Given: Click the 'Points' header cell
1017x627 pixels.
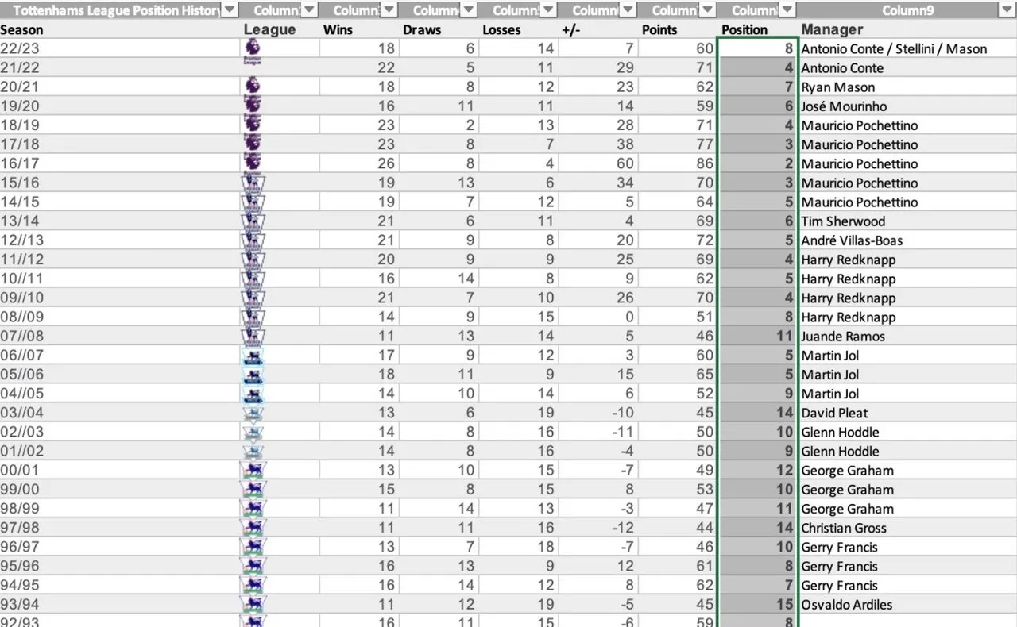Looking at the screenshot, I should pos(678,29).
